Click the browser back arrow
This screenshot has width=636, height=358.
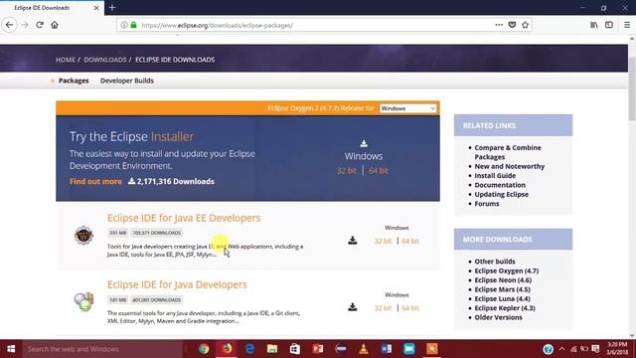9,25
